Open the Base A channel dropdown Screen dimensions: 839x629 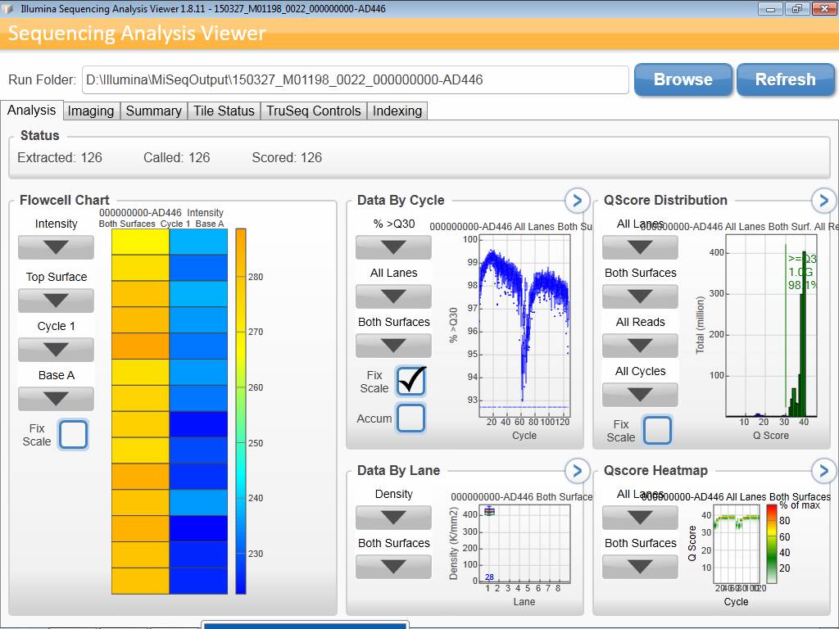[x=56, y=399]
